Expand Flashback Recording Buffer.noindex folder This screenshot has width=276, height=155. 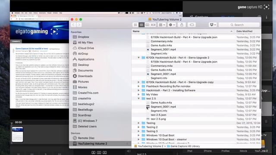coord(138,86)
